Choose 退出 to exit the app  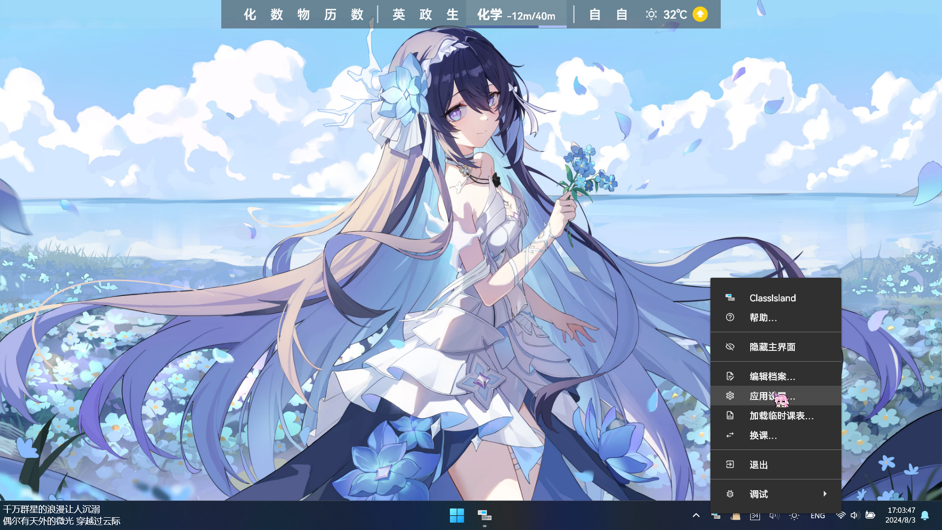[759, 465]
